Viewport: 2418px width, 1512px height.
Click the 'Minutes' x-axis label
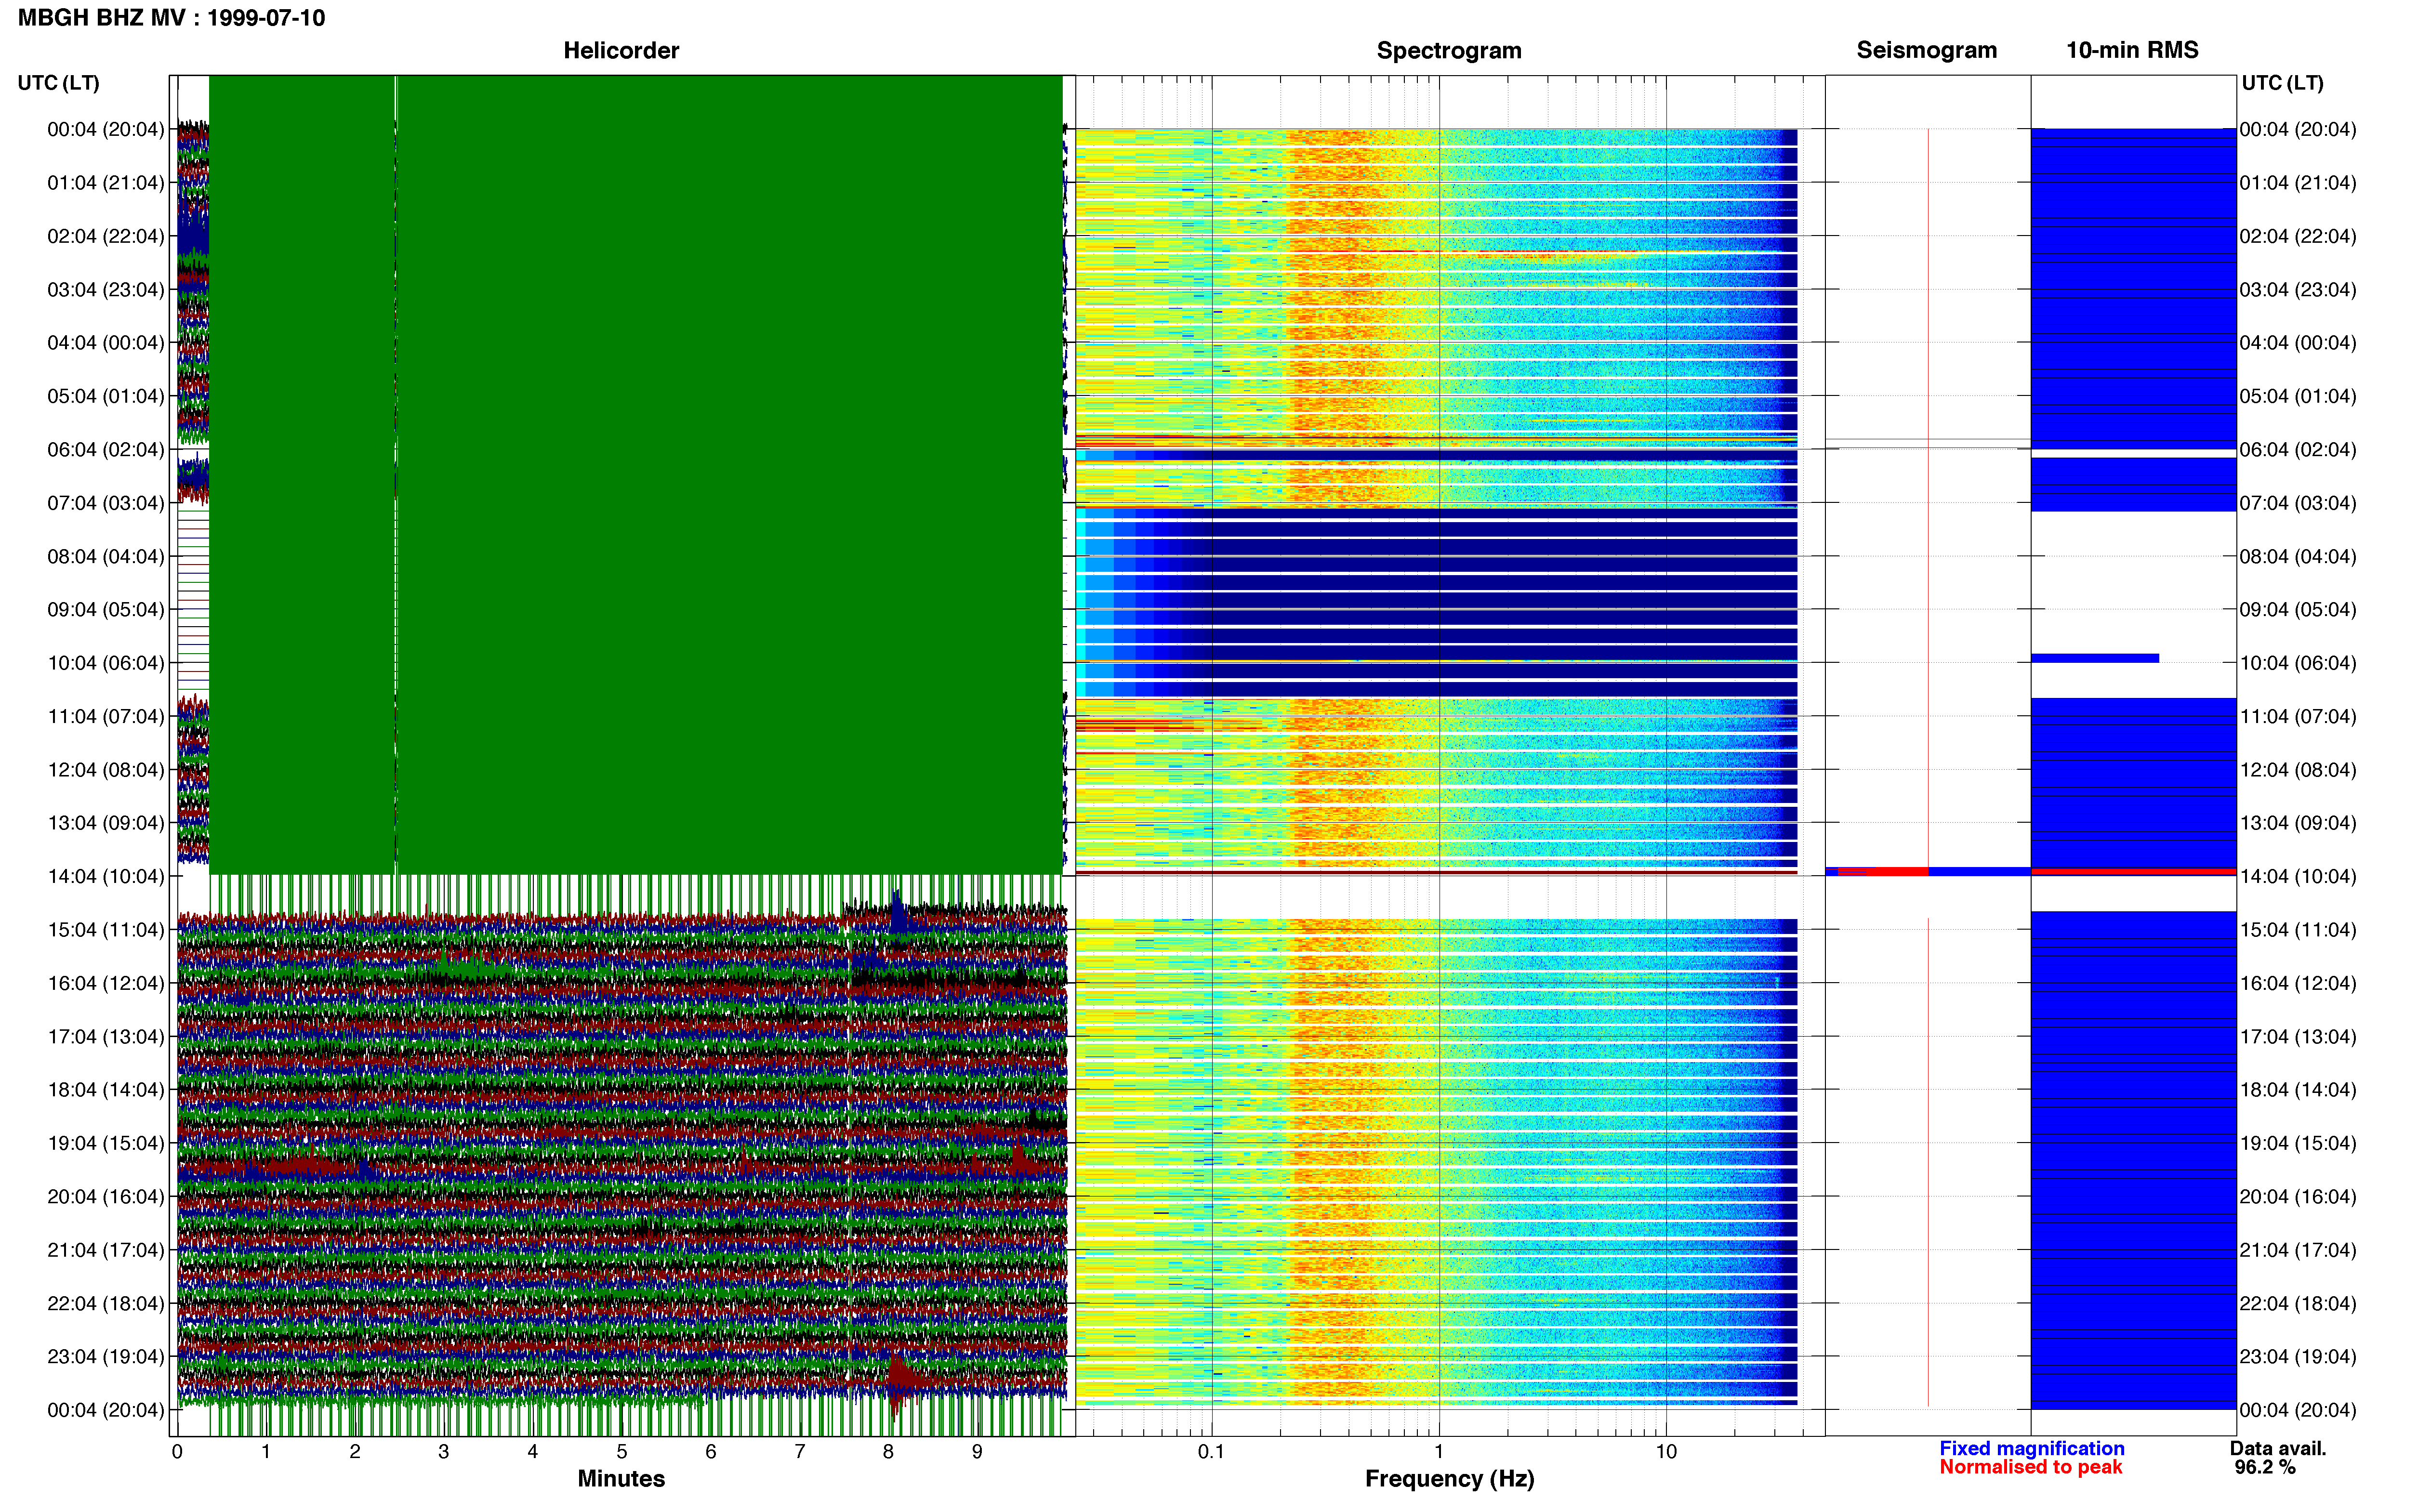(621, 1478)
